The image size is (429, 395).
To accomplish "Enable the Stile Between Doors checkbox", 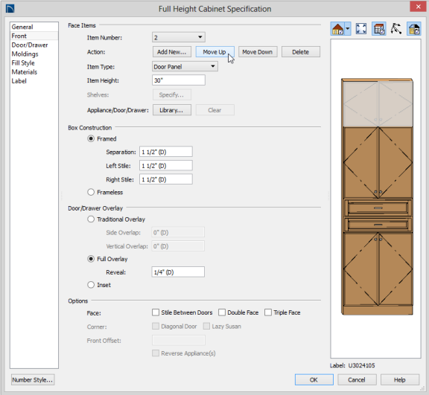I will coord(156,312).
